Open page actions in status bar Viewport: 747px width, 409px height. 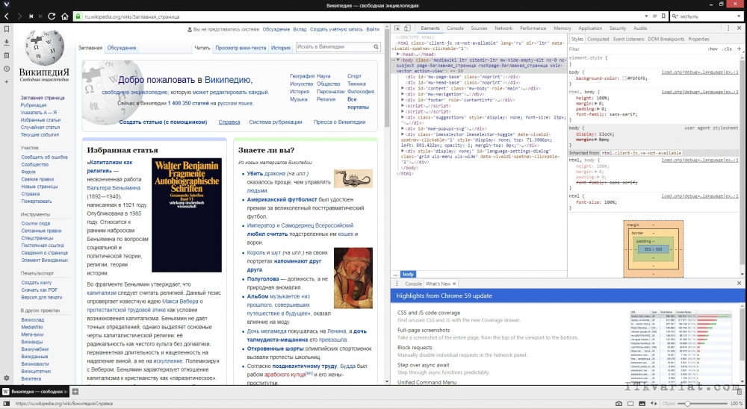tap(653, 404)
